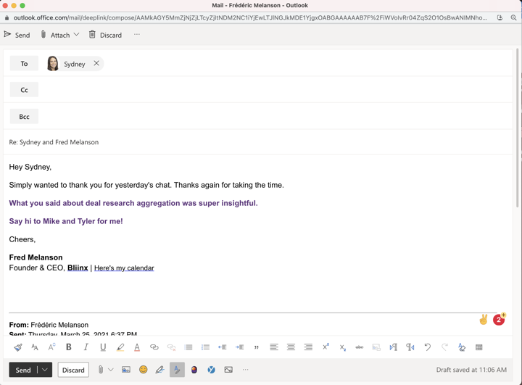Image resolution: width=522 pixels, height=385 pixels.
Task: Apply quote formatting
Action: (x=257, y=347)
